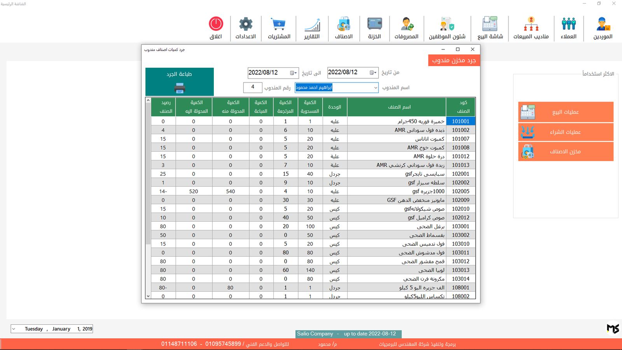Click the red close (اغلاق) power icon
The height and width of the screenshot is (350, 622).
(x=216, y=24)
